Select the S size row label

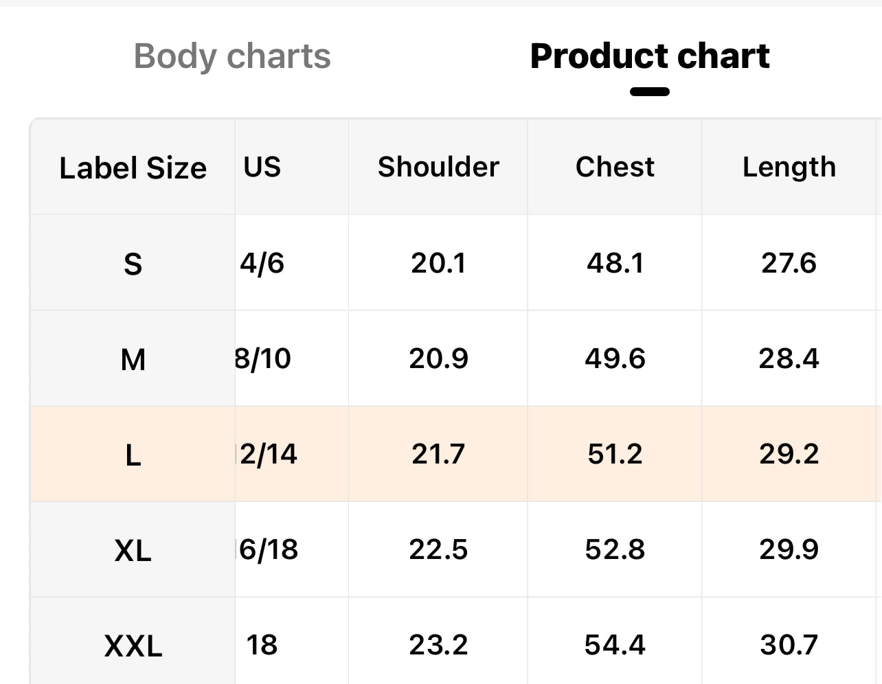pos(133,264)
